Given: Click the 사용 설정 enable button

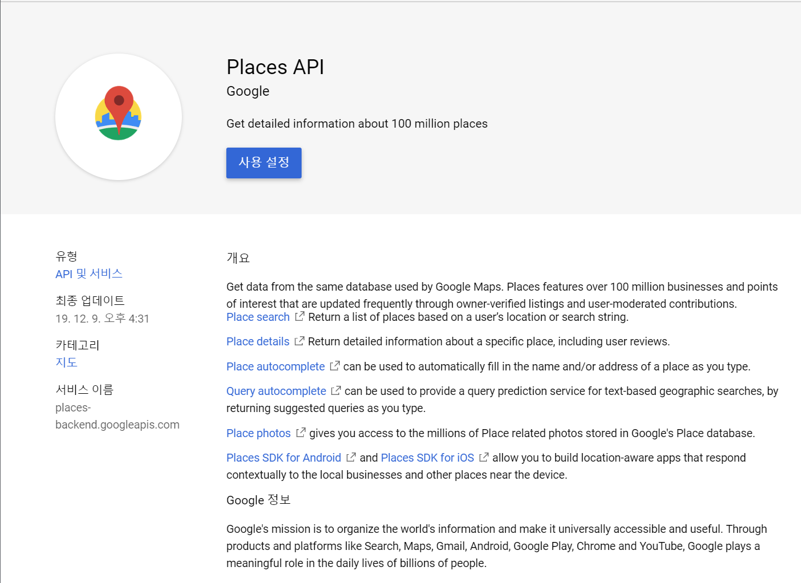Looking at the screenshot, I should click(264, 163).
